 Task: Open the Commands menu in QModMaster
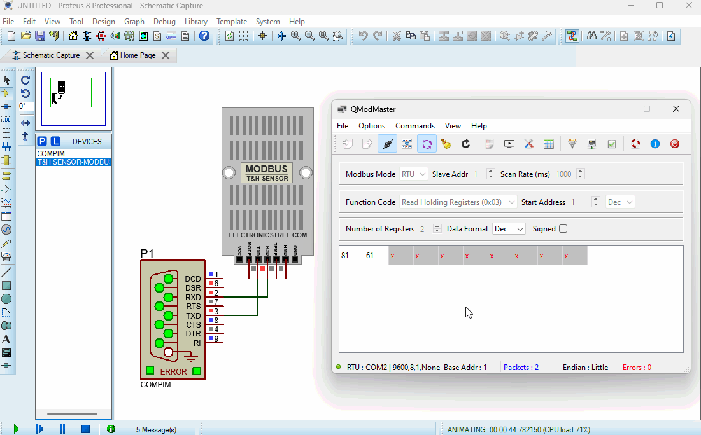click(415, 125)
